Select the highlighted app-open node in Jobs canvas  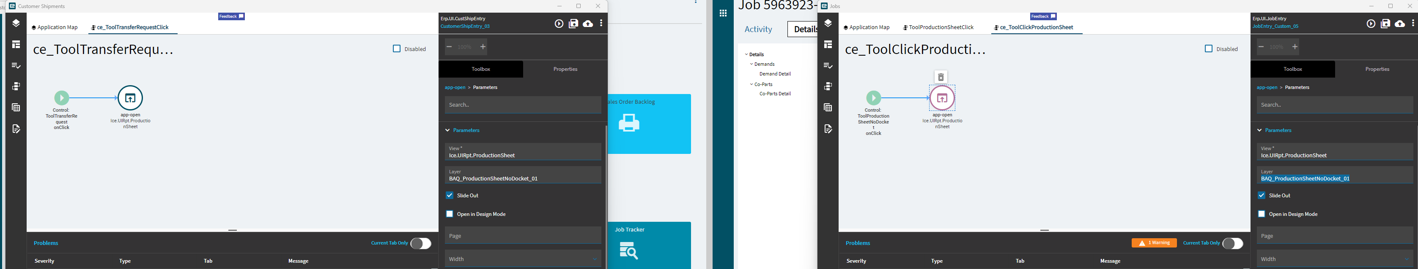click(x=942, y=98)
